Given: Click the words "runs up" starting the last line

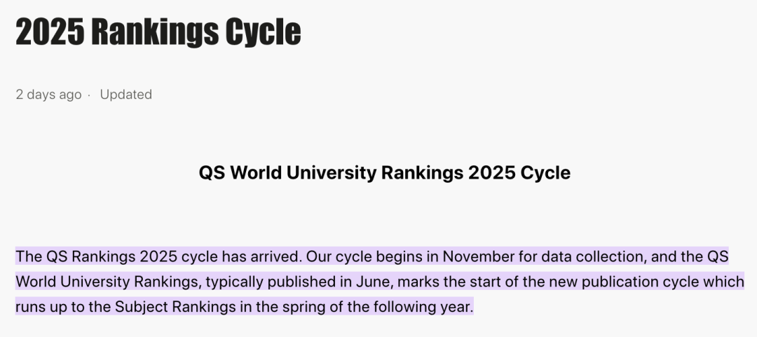Looking at the screenshot, I should point(38,307).
